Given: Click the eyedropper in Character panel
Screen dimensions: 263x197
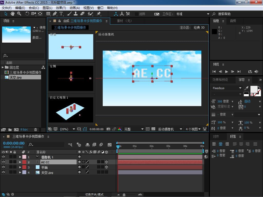Looking at the screenshot, I should (246, 88).
